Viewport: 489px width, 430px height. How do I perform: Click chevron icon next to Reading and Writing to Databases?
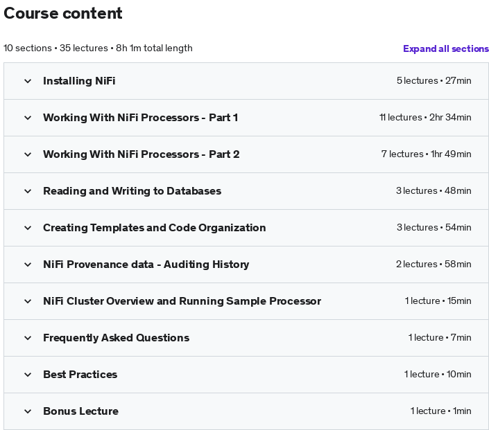(x=28, y=192)
